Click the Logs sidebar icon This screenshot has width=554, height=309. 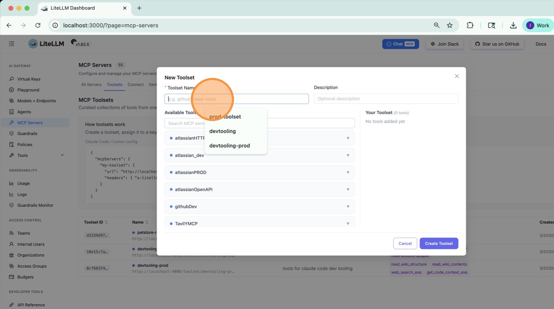pos(12,194)
